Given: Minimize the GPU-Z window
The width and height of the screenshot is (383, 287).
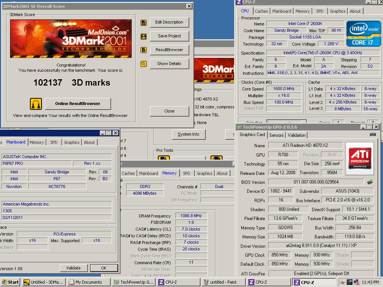Looking at the screenshot, I should tap(363, 127).
